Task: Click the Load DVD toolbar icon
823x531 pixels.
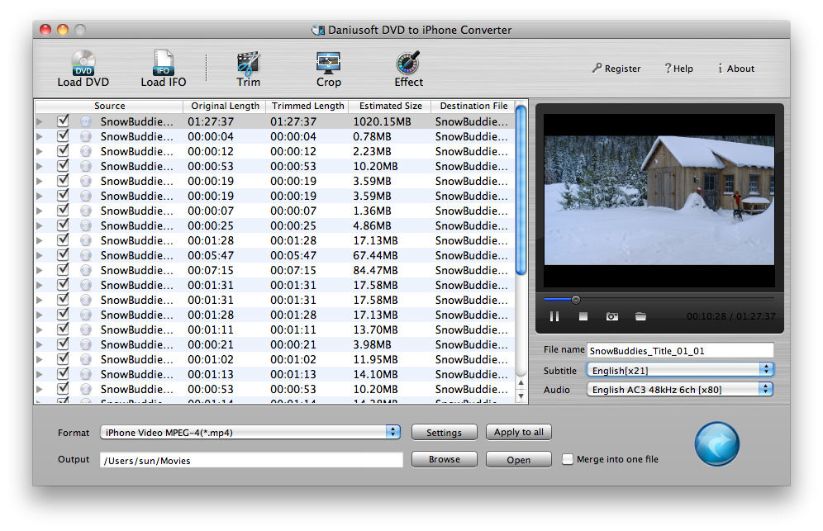Action: click(x=83, y=69)
